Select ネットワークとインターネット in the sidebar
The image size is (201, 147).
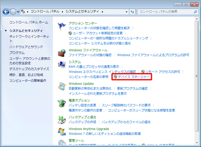29,39
